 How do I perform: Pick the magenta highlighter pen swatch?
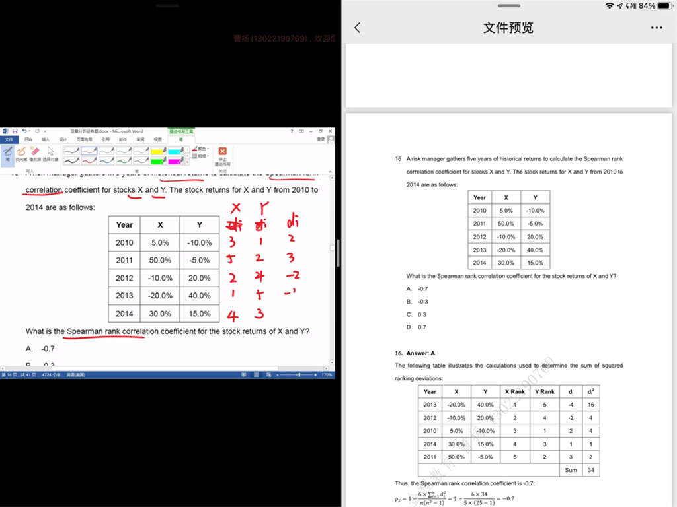pos(176,160)
